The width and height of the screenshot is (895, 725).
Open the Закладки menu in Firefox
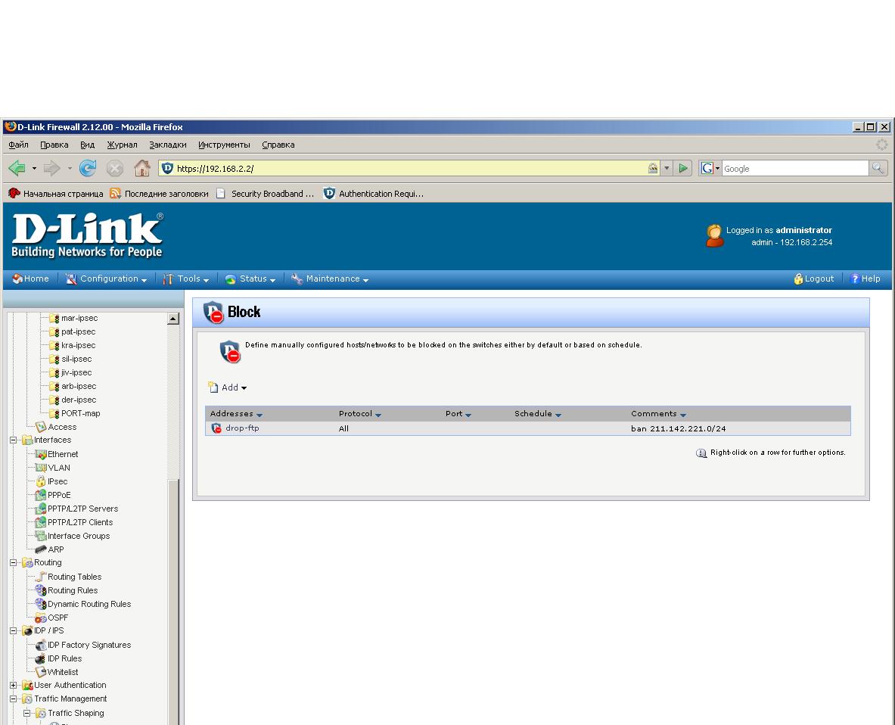[x=168, y=145]
